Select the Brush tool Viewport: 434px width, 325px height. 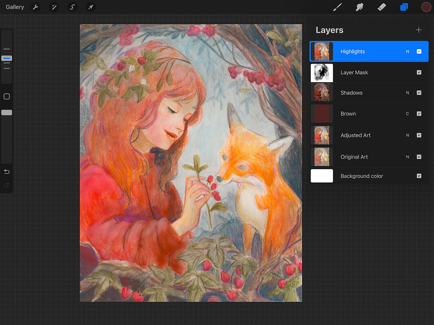(337, 7)
